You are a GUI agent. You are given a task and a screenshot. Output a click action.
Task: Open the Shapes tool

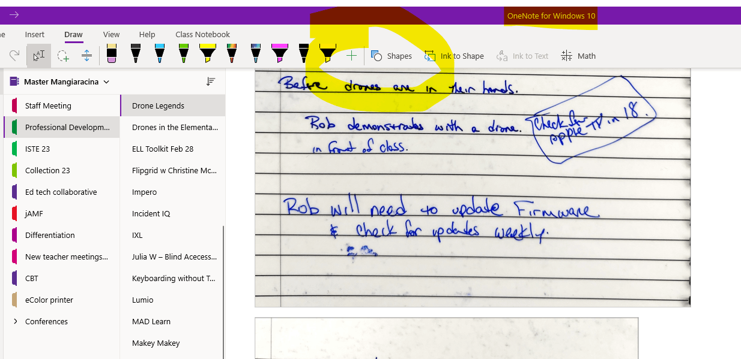pyautogui.click(x=392, y=56)
